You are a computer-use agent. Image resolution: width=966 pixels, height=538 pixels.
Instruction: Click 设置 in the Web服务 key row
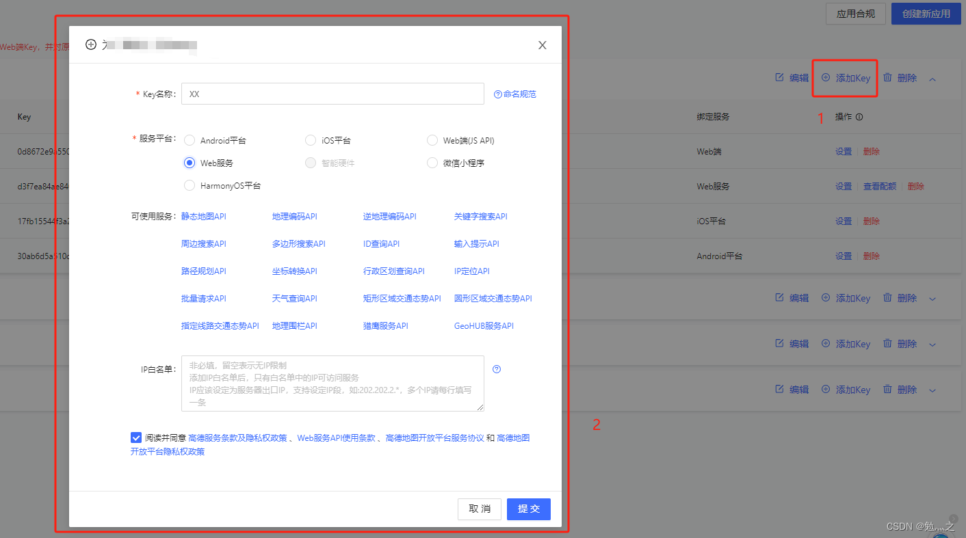pos(844,187)
